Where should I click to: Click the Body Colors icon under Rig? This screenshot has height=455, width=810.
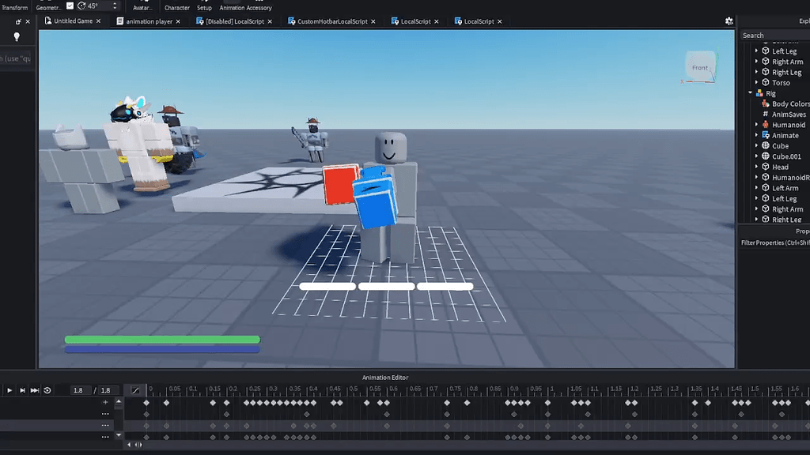pyautogui.click(x=764, y=103)
